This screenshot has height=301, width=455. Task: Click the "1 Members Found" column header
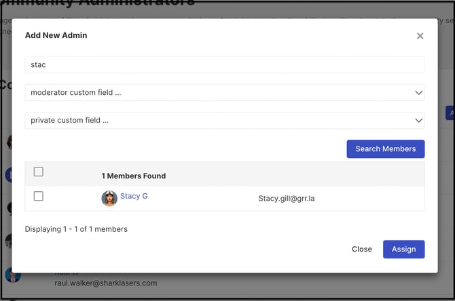tap(134, 176)
